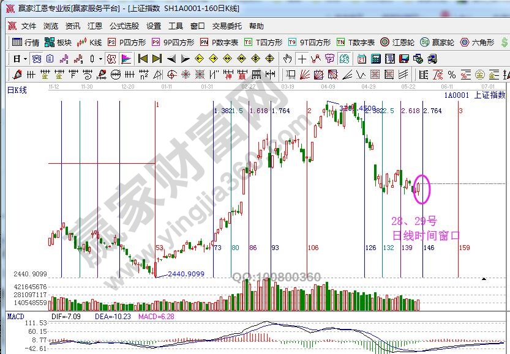Click the floppy disk save icon
This screenshot has width=510, height=354.
[403, 59]
